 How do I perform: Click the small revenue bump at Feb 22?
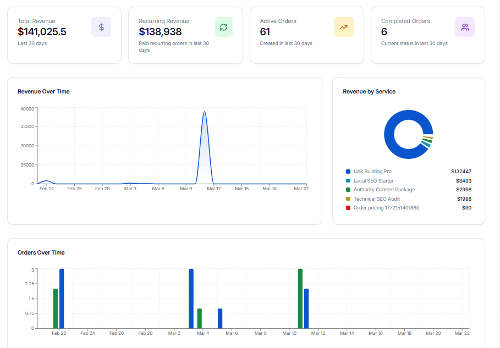click(x=47, y=181)
